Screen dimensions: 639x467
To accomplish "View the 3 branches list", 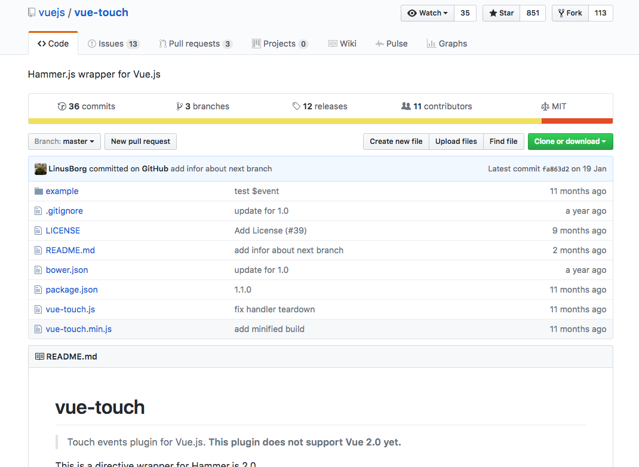I will [202, 106].
